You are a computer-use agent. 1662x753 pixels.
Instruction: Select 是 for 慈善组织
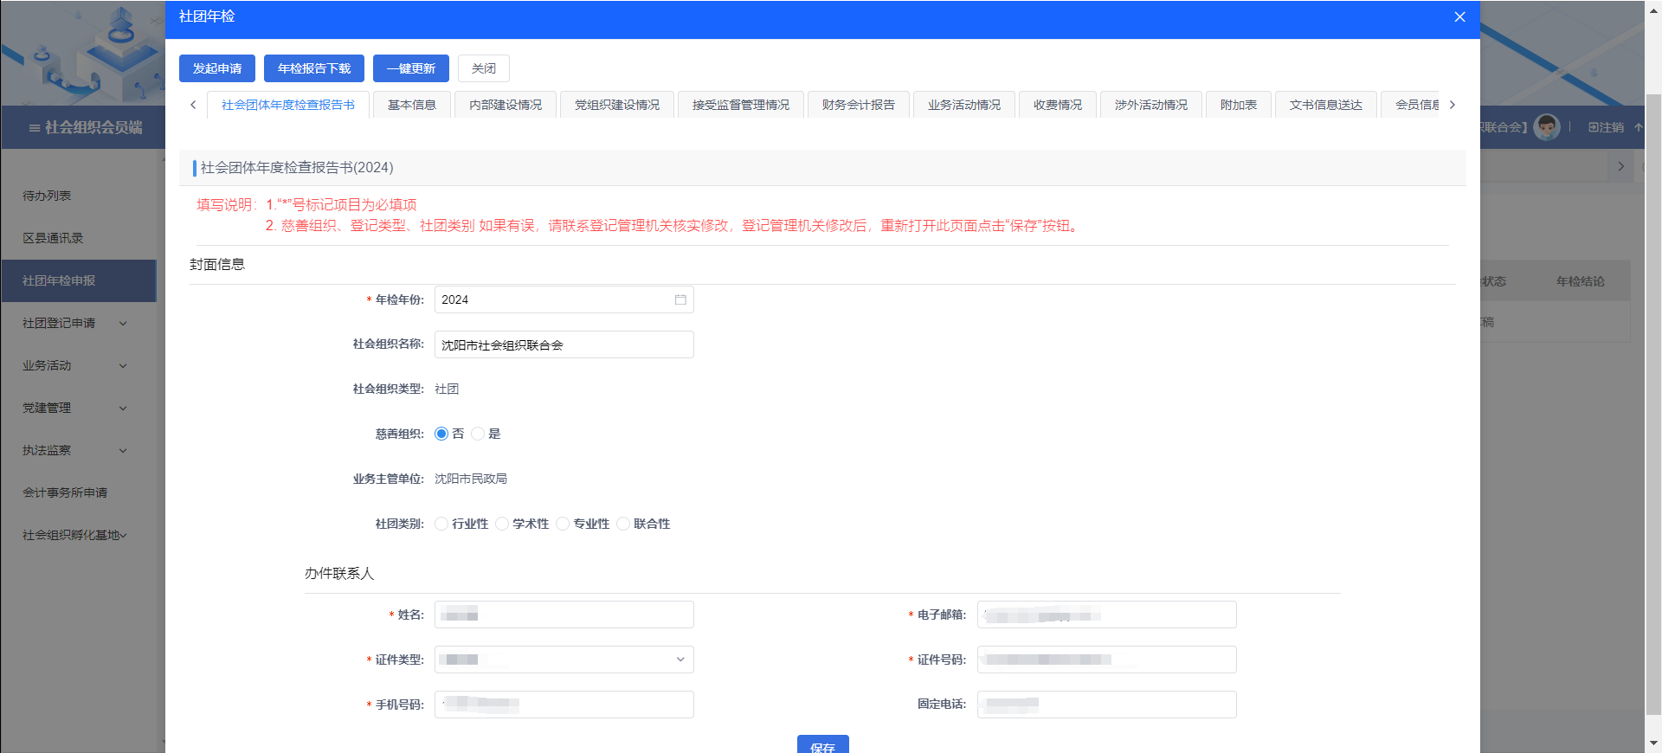478,434
